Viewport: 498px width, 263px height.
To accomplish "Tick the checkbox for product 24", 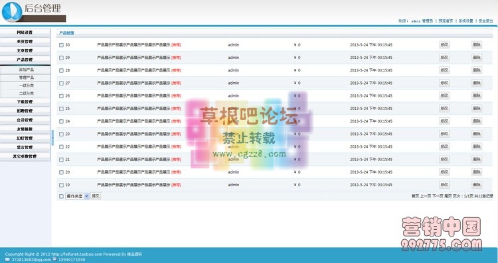I will point(61,121).
